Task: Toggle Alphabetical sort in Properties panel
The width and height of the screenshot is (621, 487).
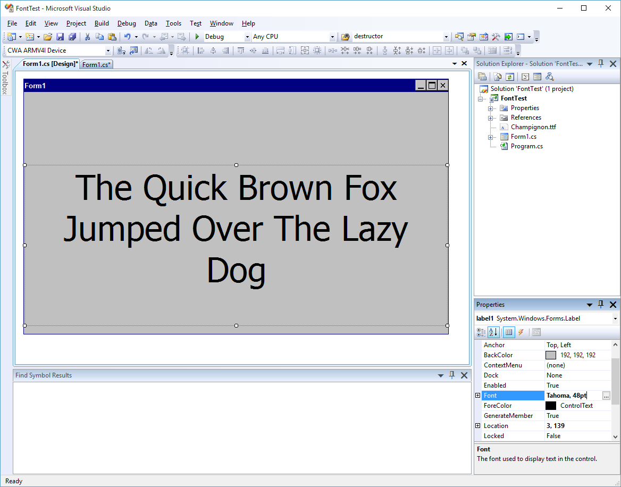Action: (x=493, y=332)
